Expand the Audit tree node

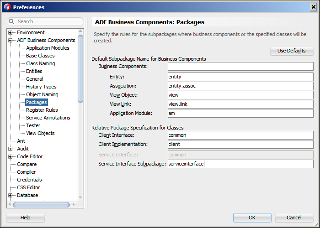(x=10, y=149)
